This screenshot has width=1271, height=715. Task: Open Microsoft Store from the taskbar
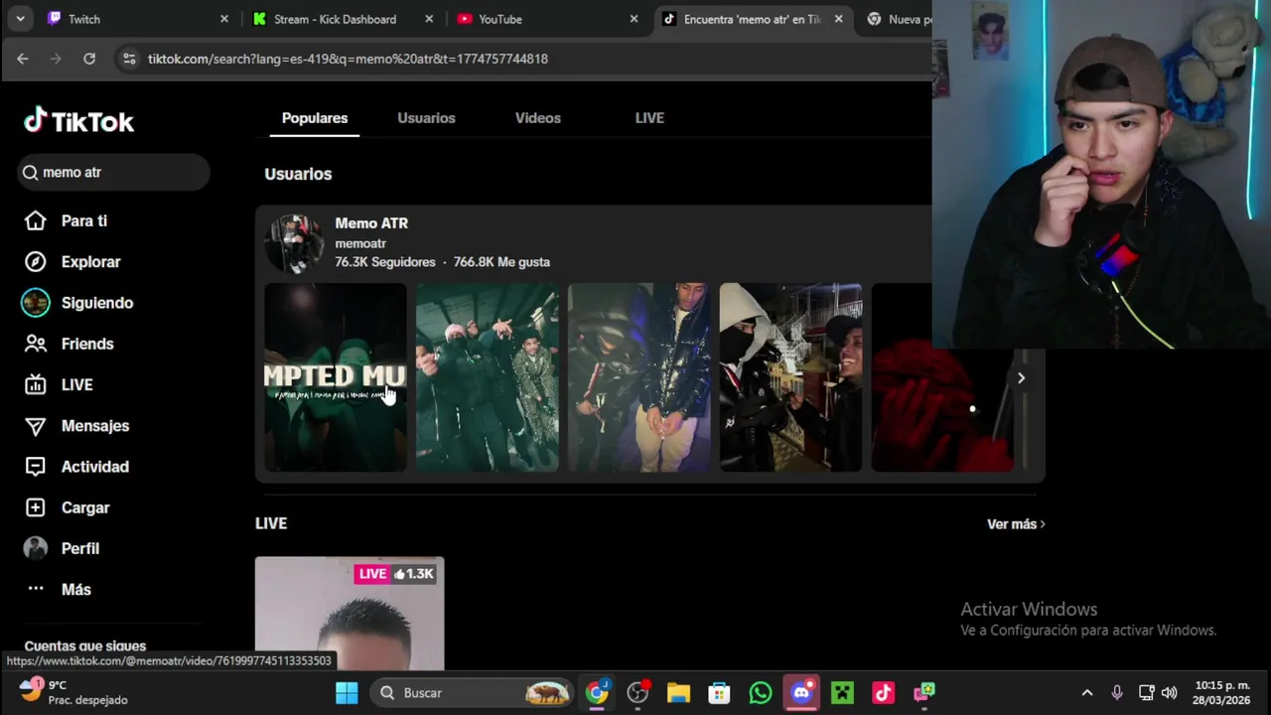tap(719, 693)
